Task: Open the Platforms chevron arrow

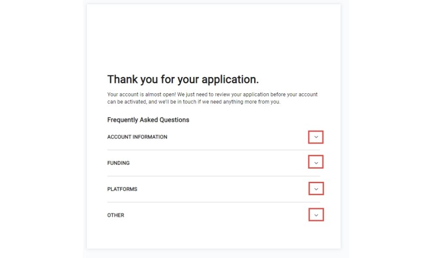Action: click(316, 189)
